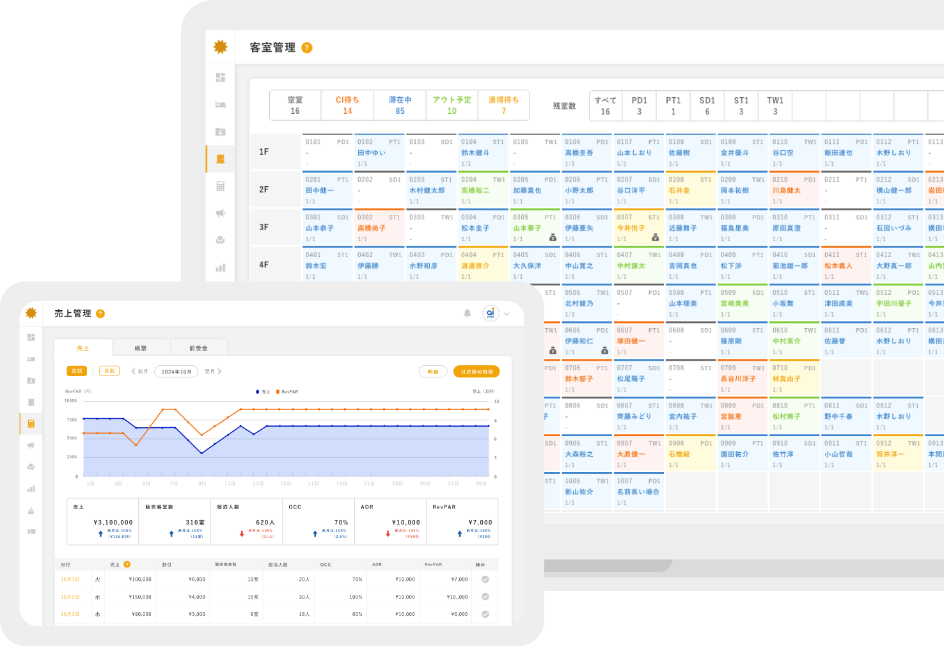Click money bag icon in room 0305
This screenshot has height=646, width=944.
[x=553, y=238]
